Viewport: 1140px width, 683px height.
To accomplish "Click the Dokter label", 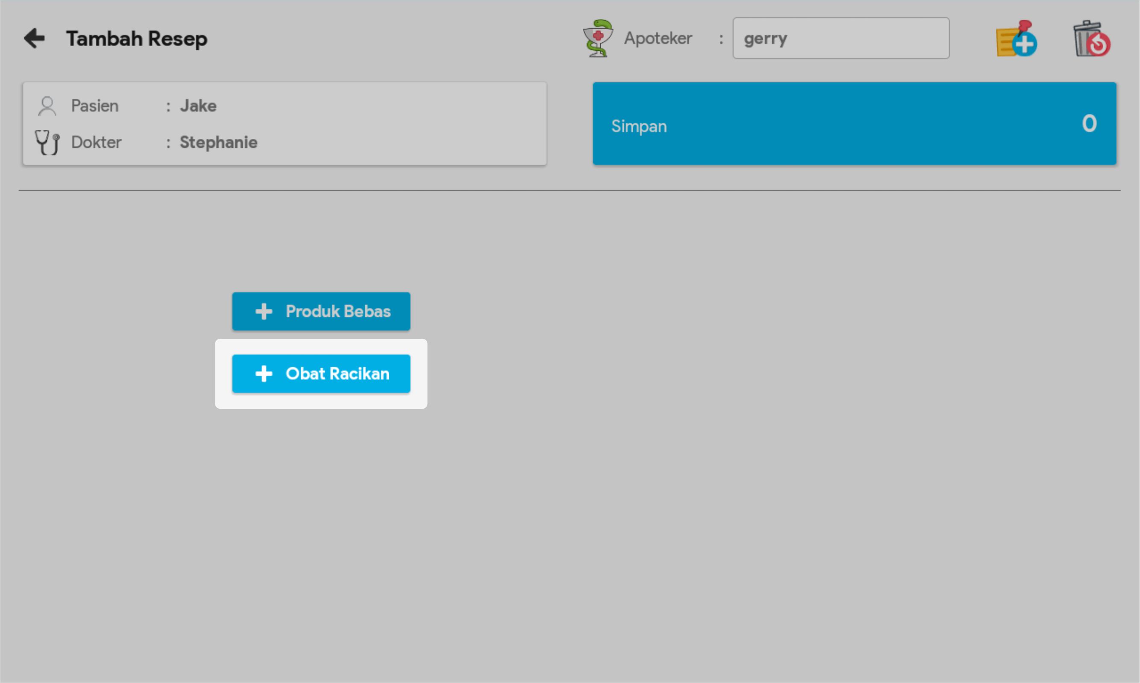I will [x=96, y=142].
